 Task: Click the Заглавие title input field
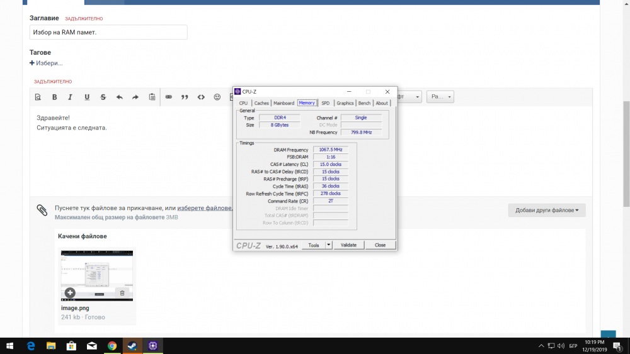point(108,32)
